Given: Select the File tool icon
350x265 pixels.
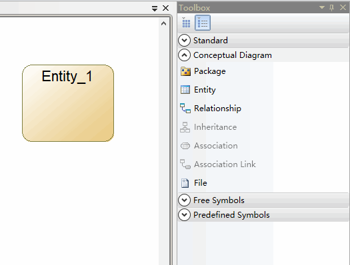Looking at the screenshot, I should pos(185,183).
